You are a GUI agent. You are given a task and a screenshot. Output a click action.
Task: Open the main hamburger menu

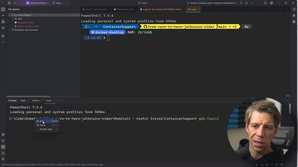tap(9, 3)
